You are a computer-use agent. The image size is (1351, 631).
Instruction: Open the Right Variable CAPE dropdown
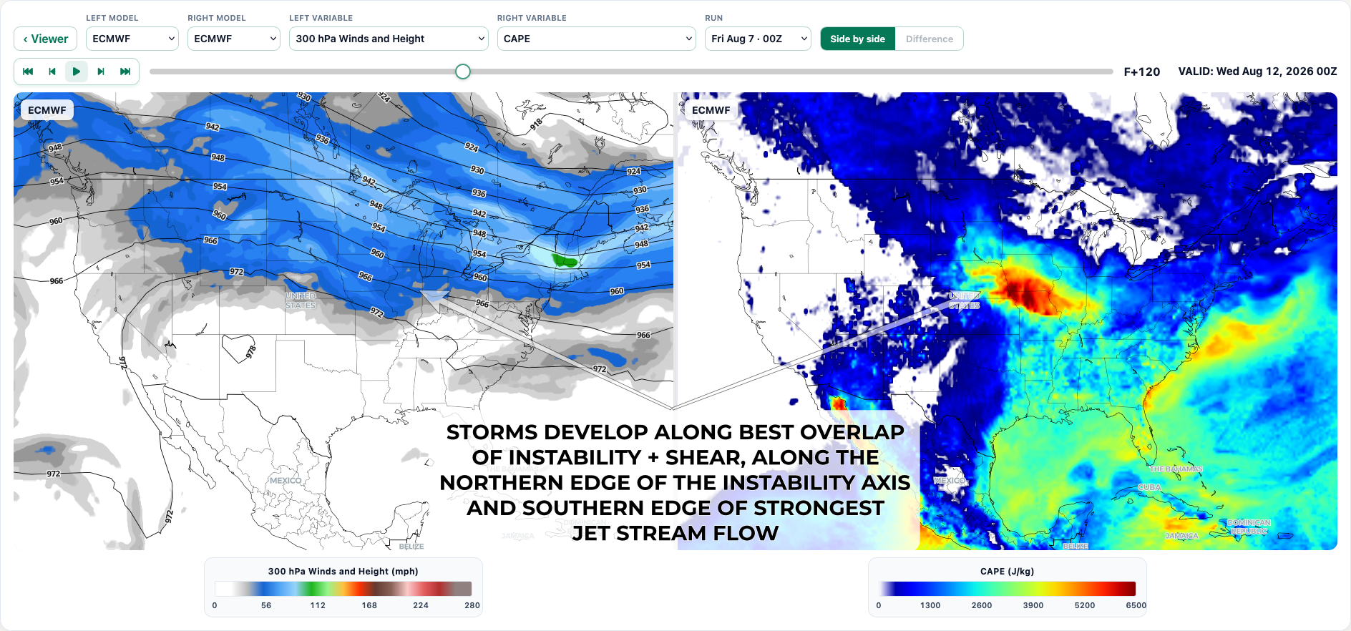point(597,39)
